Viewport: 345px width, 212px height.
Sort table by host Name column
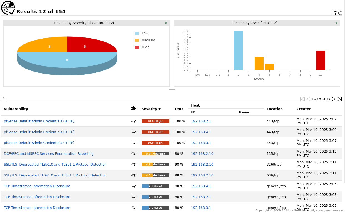pos(244,112)
